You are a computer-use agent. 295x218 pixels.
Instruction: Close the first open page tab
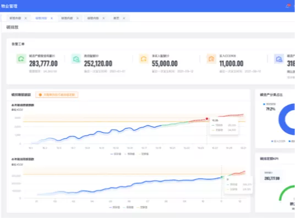tap(26, 18)
